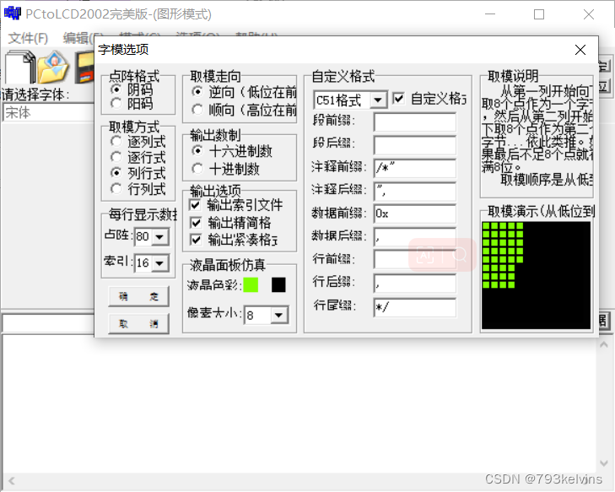Maximize the PCtoLCD2002 window

pos(539,14)
